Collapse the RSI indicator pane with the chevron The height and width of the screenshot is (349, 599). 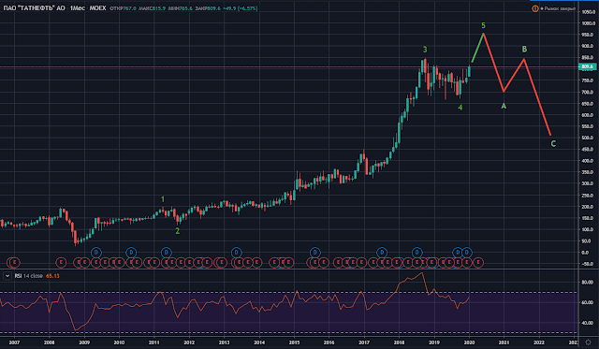tap(7, 276)
